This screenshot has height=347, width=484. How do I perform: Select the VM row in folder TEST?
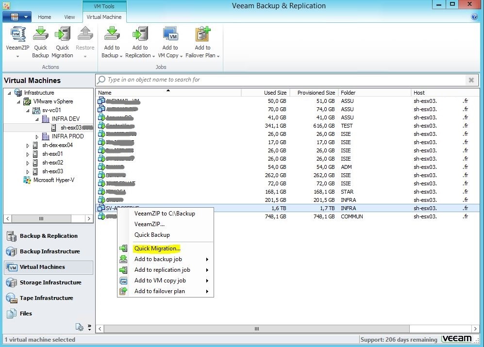[x=287, y=126]
